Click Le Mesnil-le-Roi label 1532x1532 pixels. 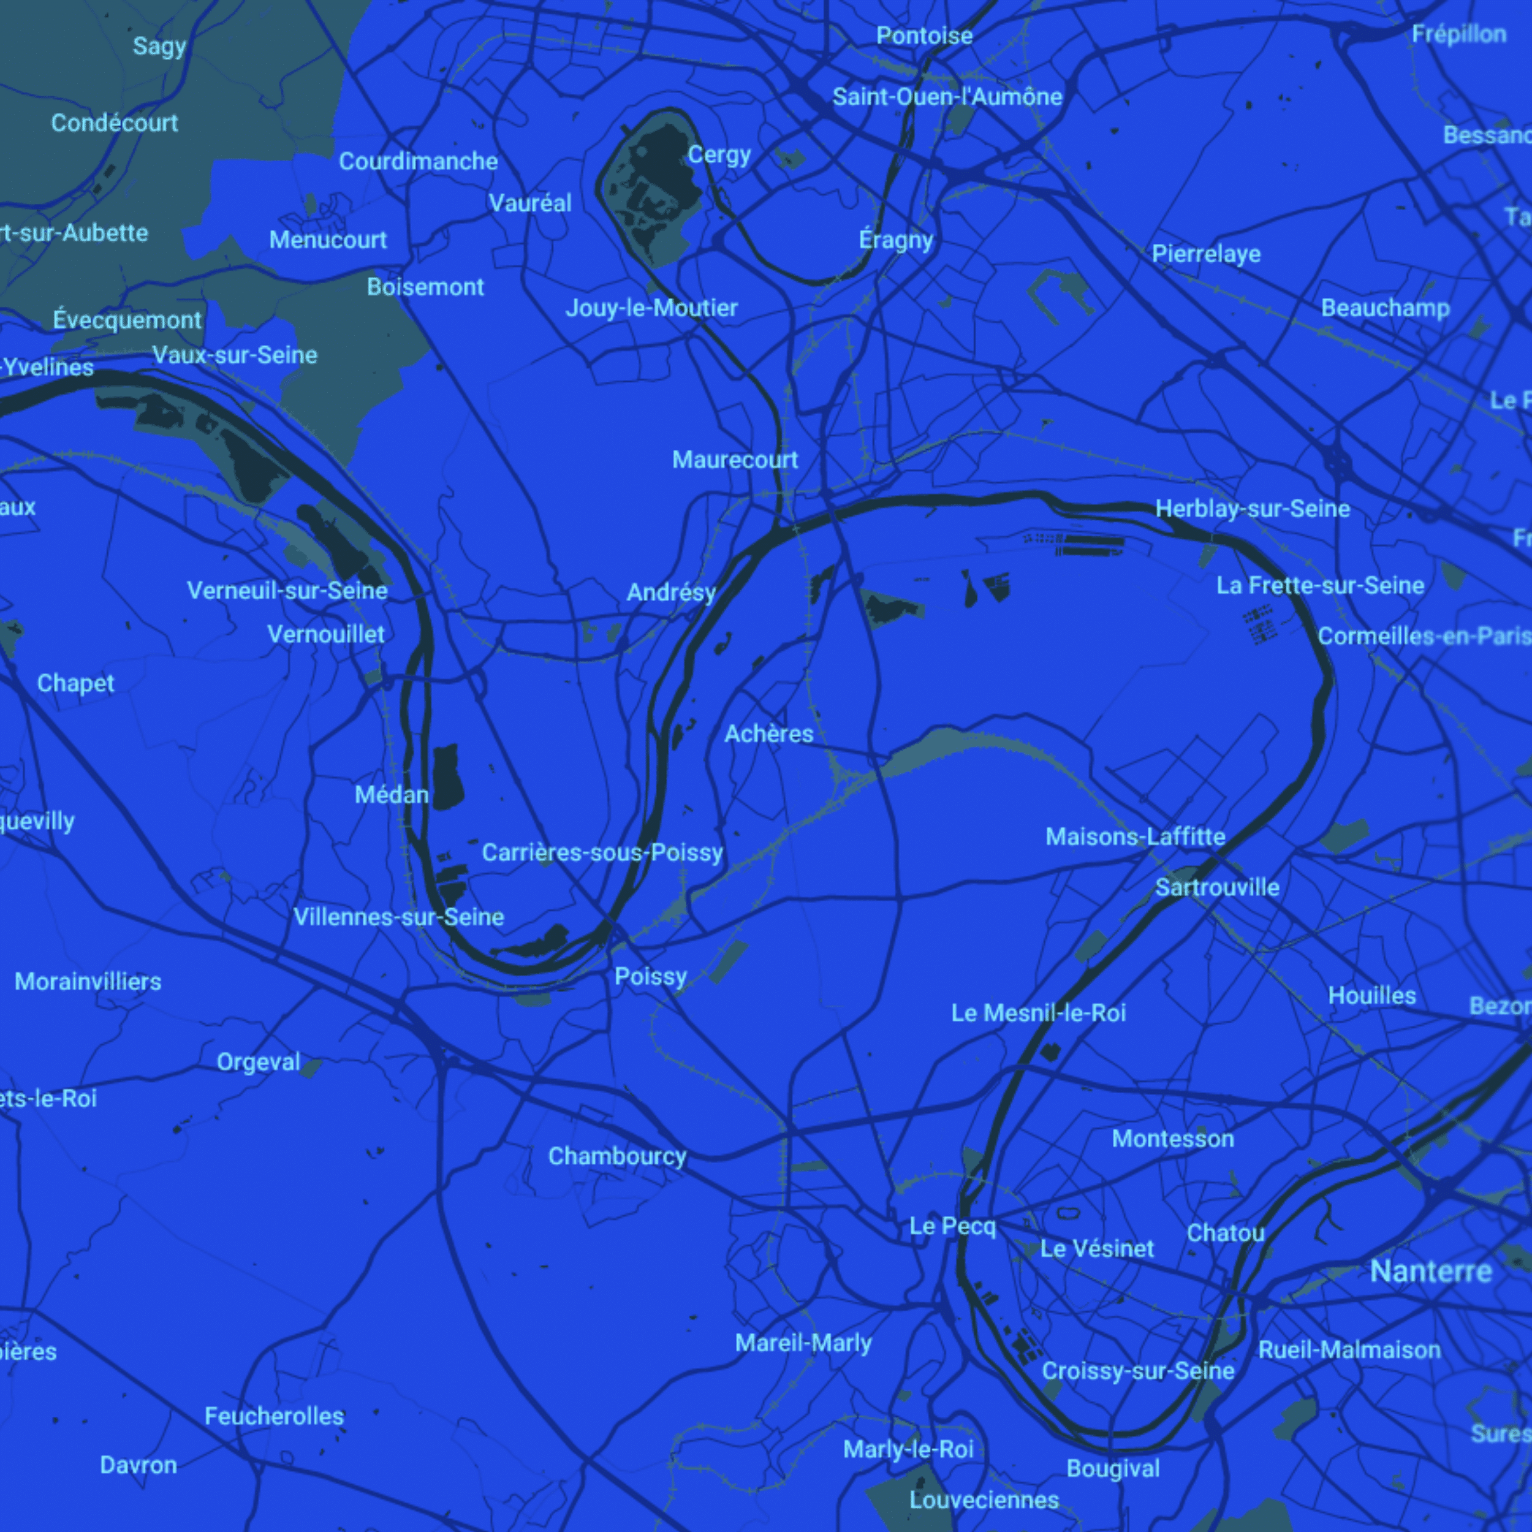1038,1014
